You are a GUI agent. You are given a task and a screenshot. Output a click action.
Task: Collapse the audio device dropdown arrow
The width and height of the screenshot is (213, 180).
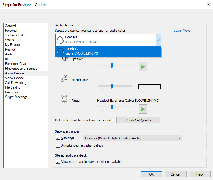pyautogui.click(x=158, y=40)
